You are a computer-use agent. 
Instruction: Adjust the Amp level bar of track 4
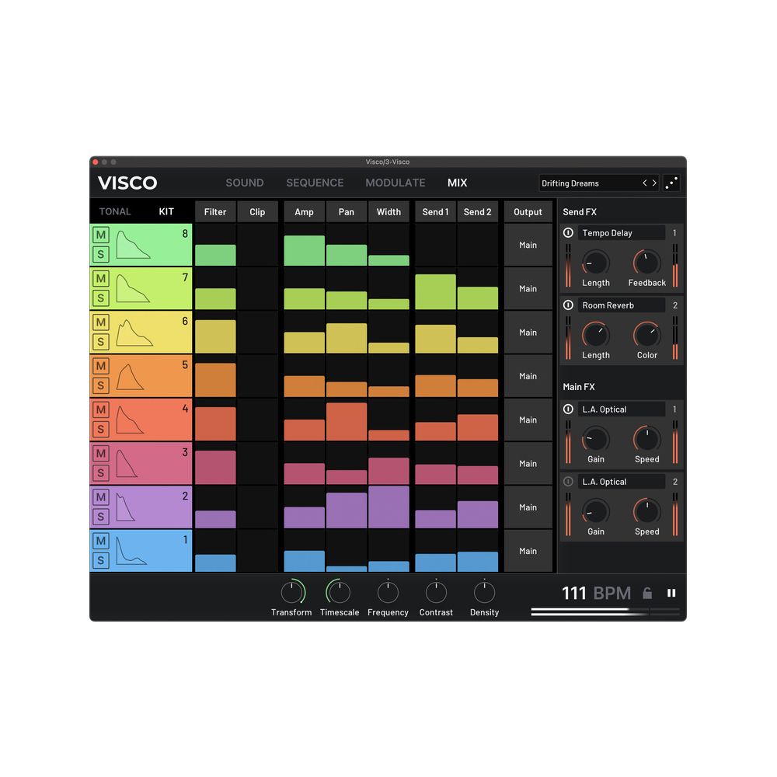click(x=305, y=430)
